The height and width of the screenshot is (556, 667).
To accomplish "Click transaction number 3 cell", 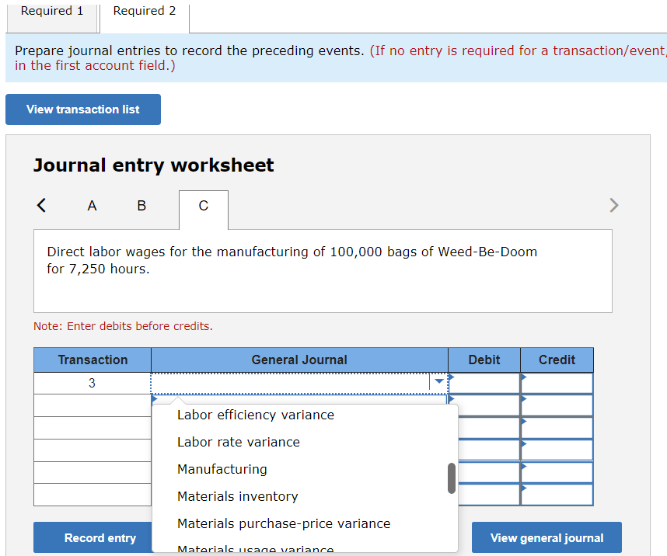I will point(93,383).
